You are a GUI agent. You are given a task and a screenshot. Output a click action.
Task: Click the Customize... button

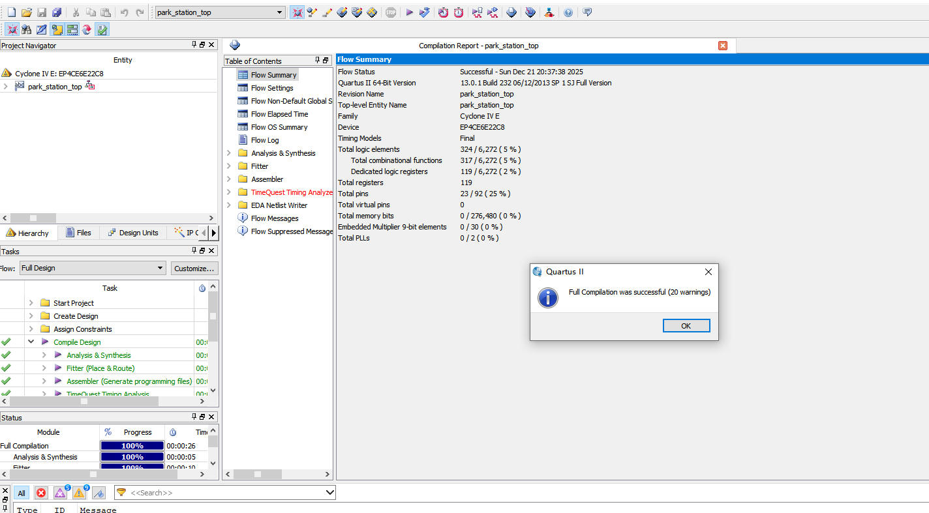[x=194, y=269]
